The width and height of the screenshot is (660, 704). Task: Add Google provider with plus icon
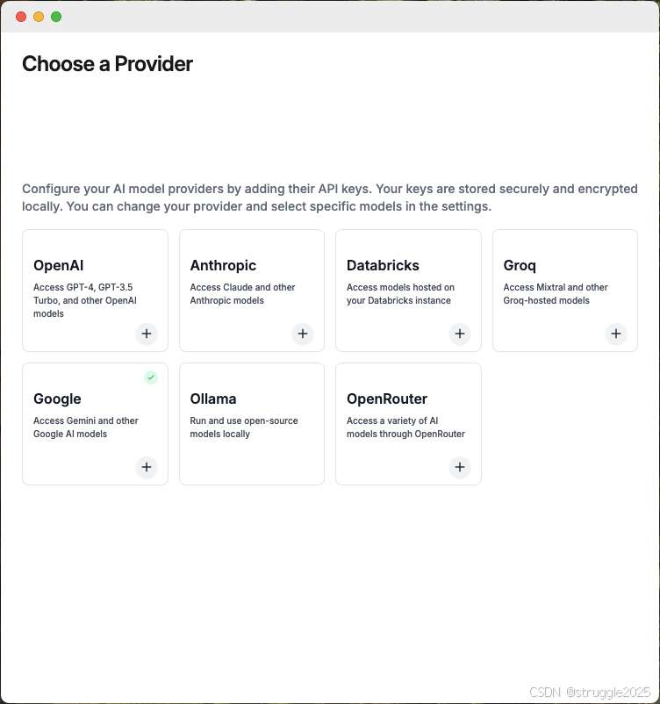pyautogui.click(x=147, y=467)
